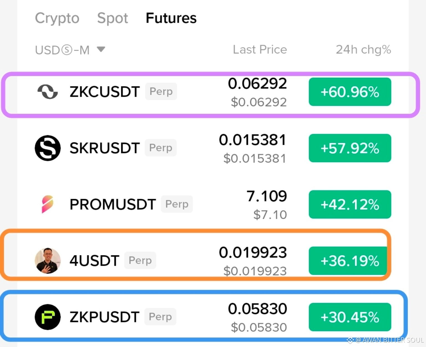Switch to the Spot tab
426x347 pixels.
[113, 18]
